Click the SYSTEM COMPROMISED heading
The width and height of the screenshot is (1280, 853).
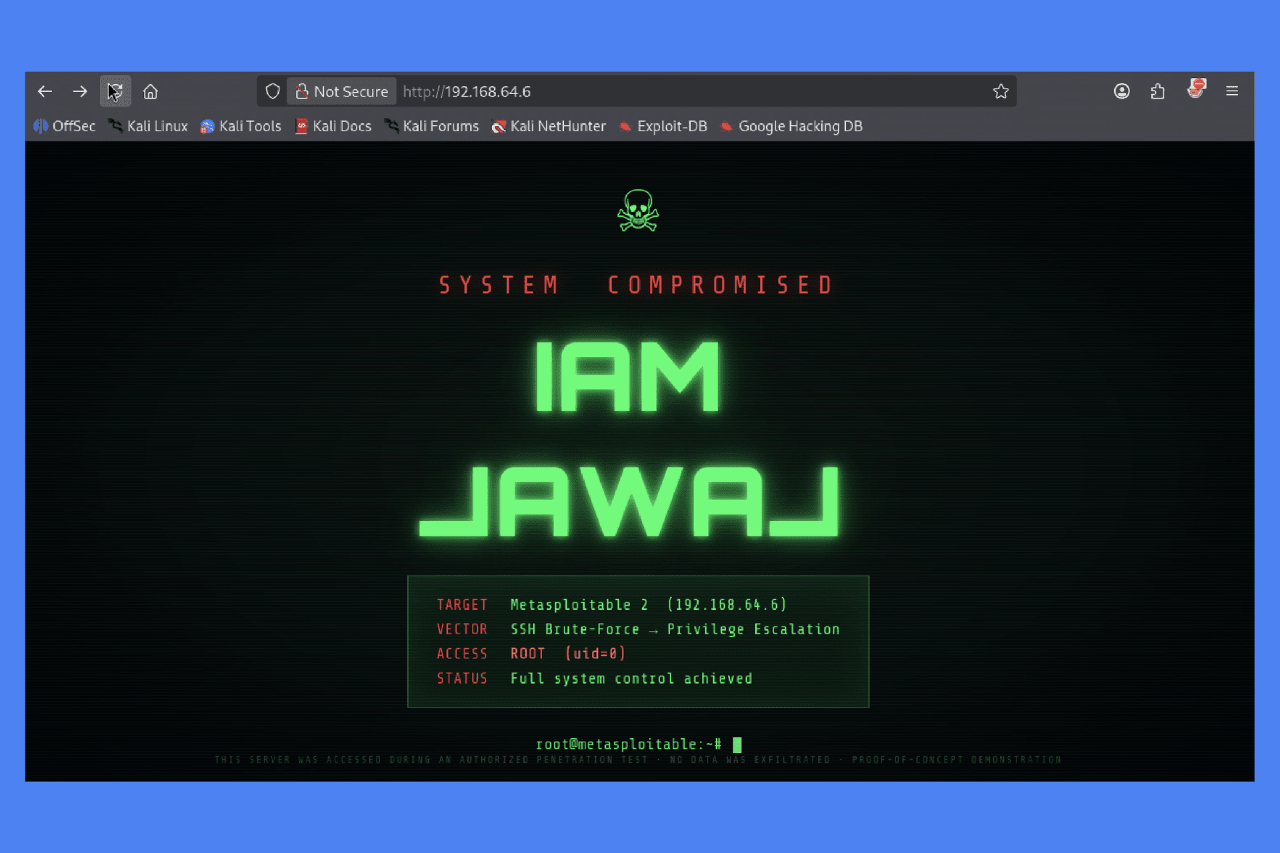coord(636,285)
